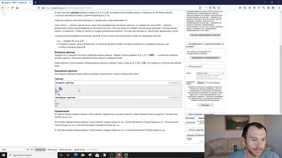Screen dimensions: 282x158
Task: Open the Python 3 language dropdown
Action: coord(210,73)
